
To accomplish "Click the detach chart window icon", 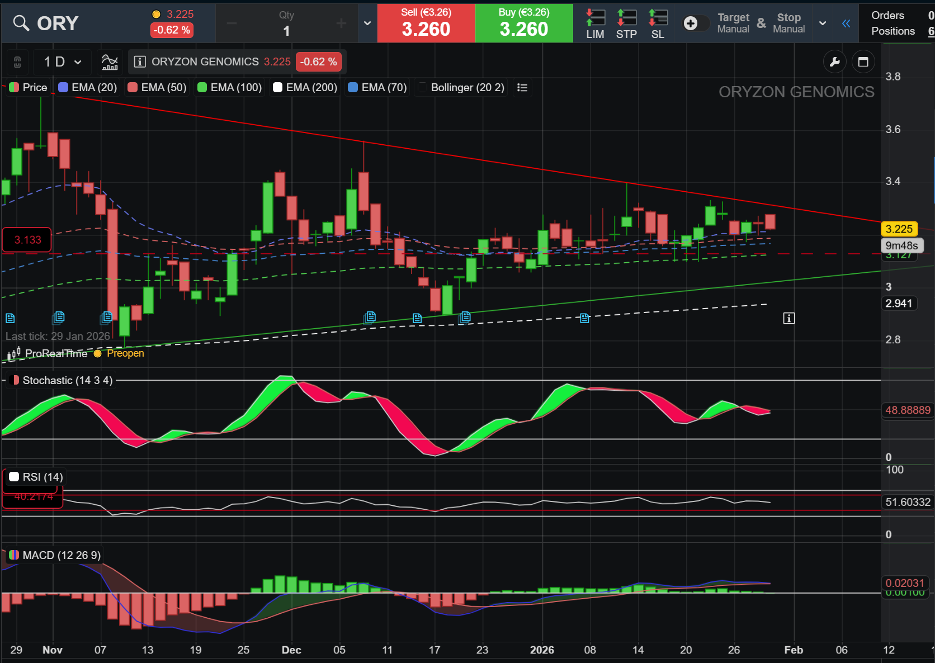I will point(863,62).
